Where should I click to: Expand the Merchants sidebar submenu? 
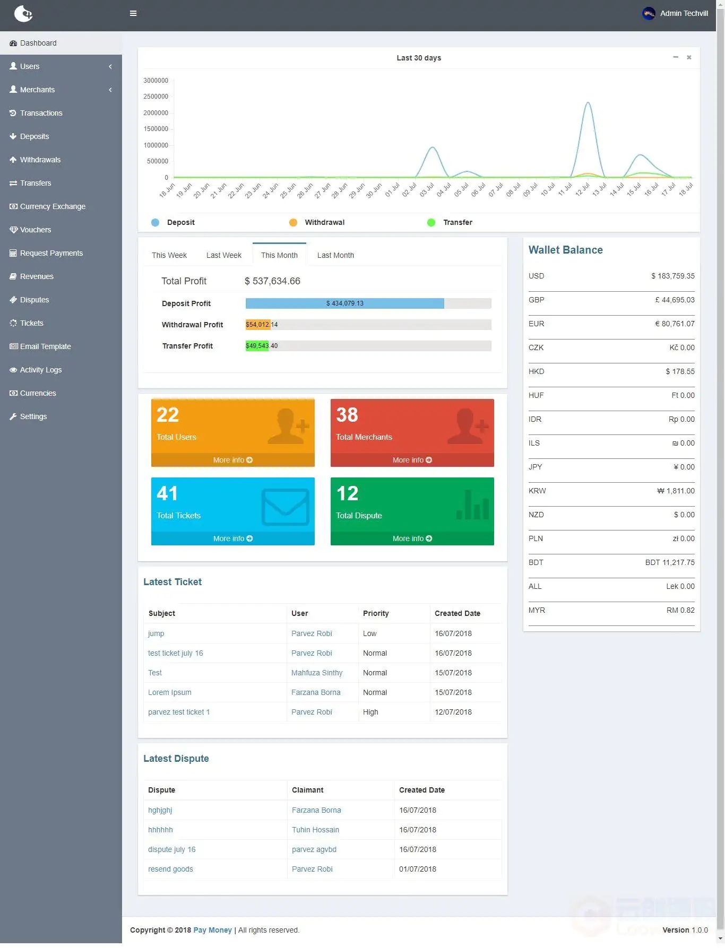point(110,90)
